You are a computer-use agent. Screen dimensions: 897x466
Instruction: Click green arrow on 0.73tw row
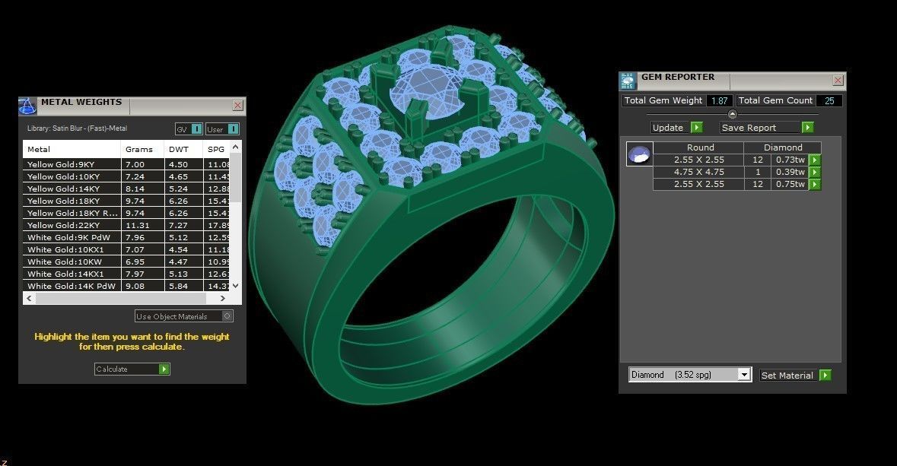click(x=815, y=160)
